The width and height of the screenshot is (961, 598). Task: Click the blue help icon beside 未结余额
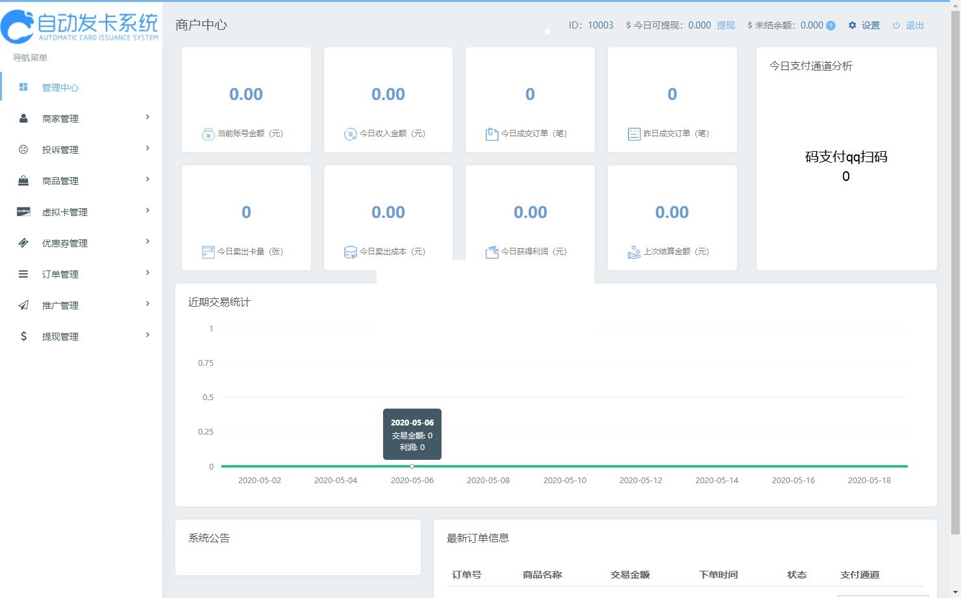pyautogui.click(x=830, y=25)
